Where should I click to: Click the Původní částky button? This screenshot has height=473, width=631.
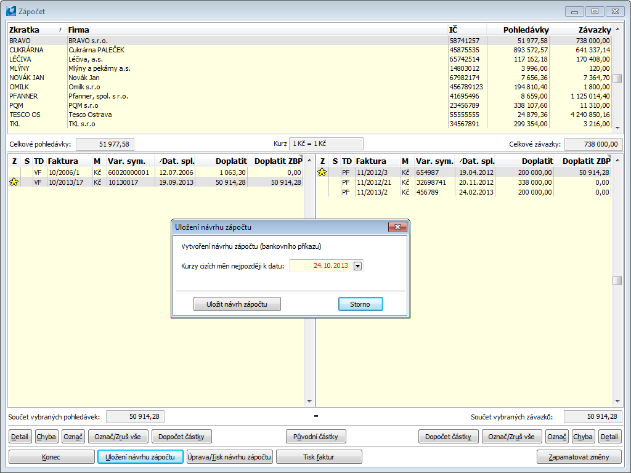click(316, 437)
